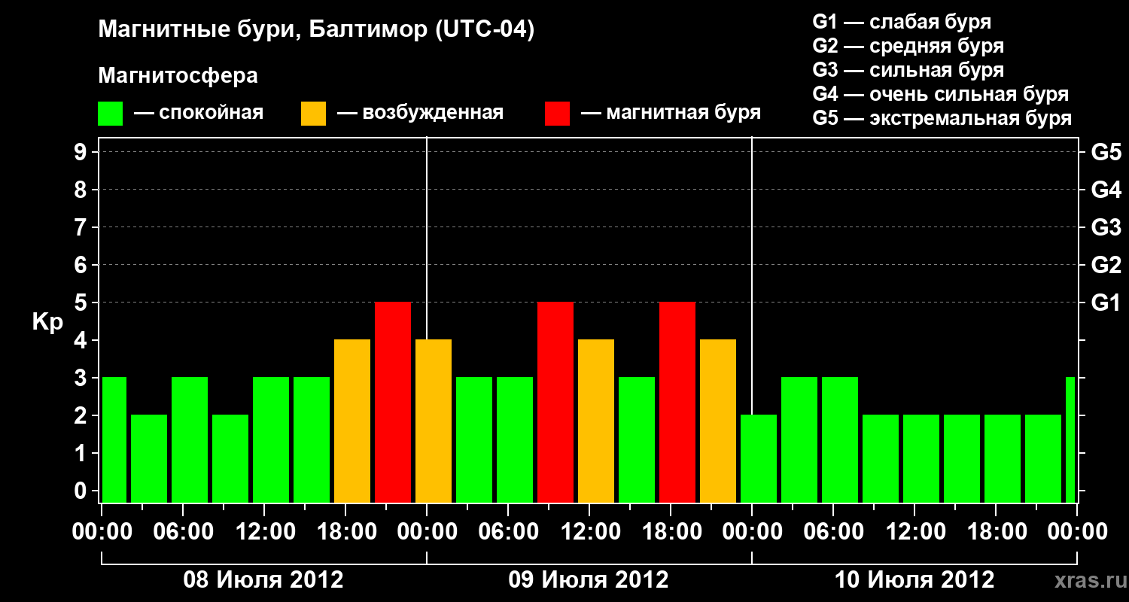
Task: Click the right-axis label G5
Action: tap(1106, 153)
